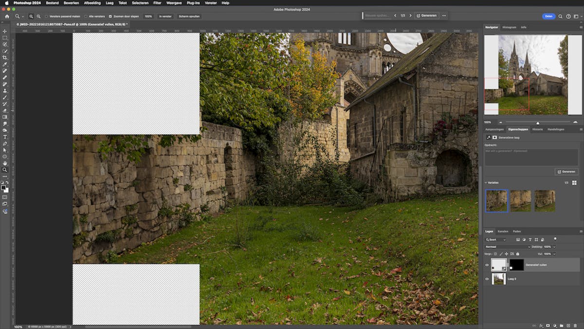The image size is (584, 329).
Task: Click the layer effects fx icon
Action: click(x=541, y=325)
